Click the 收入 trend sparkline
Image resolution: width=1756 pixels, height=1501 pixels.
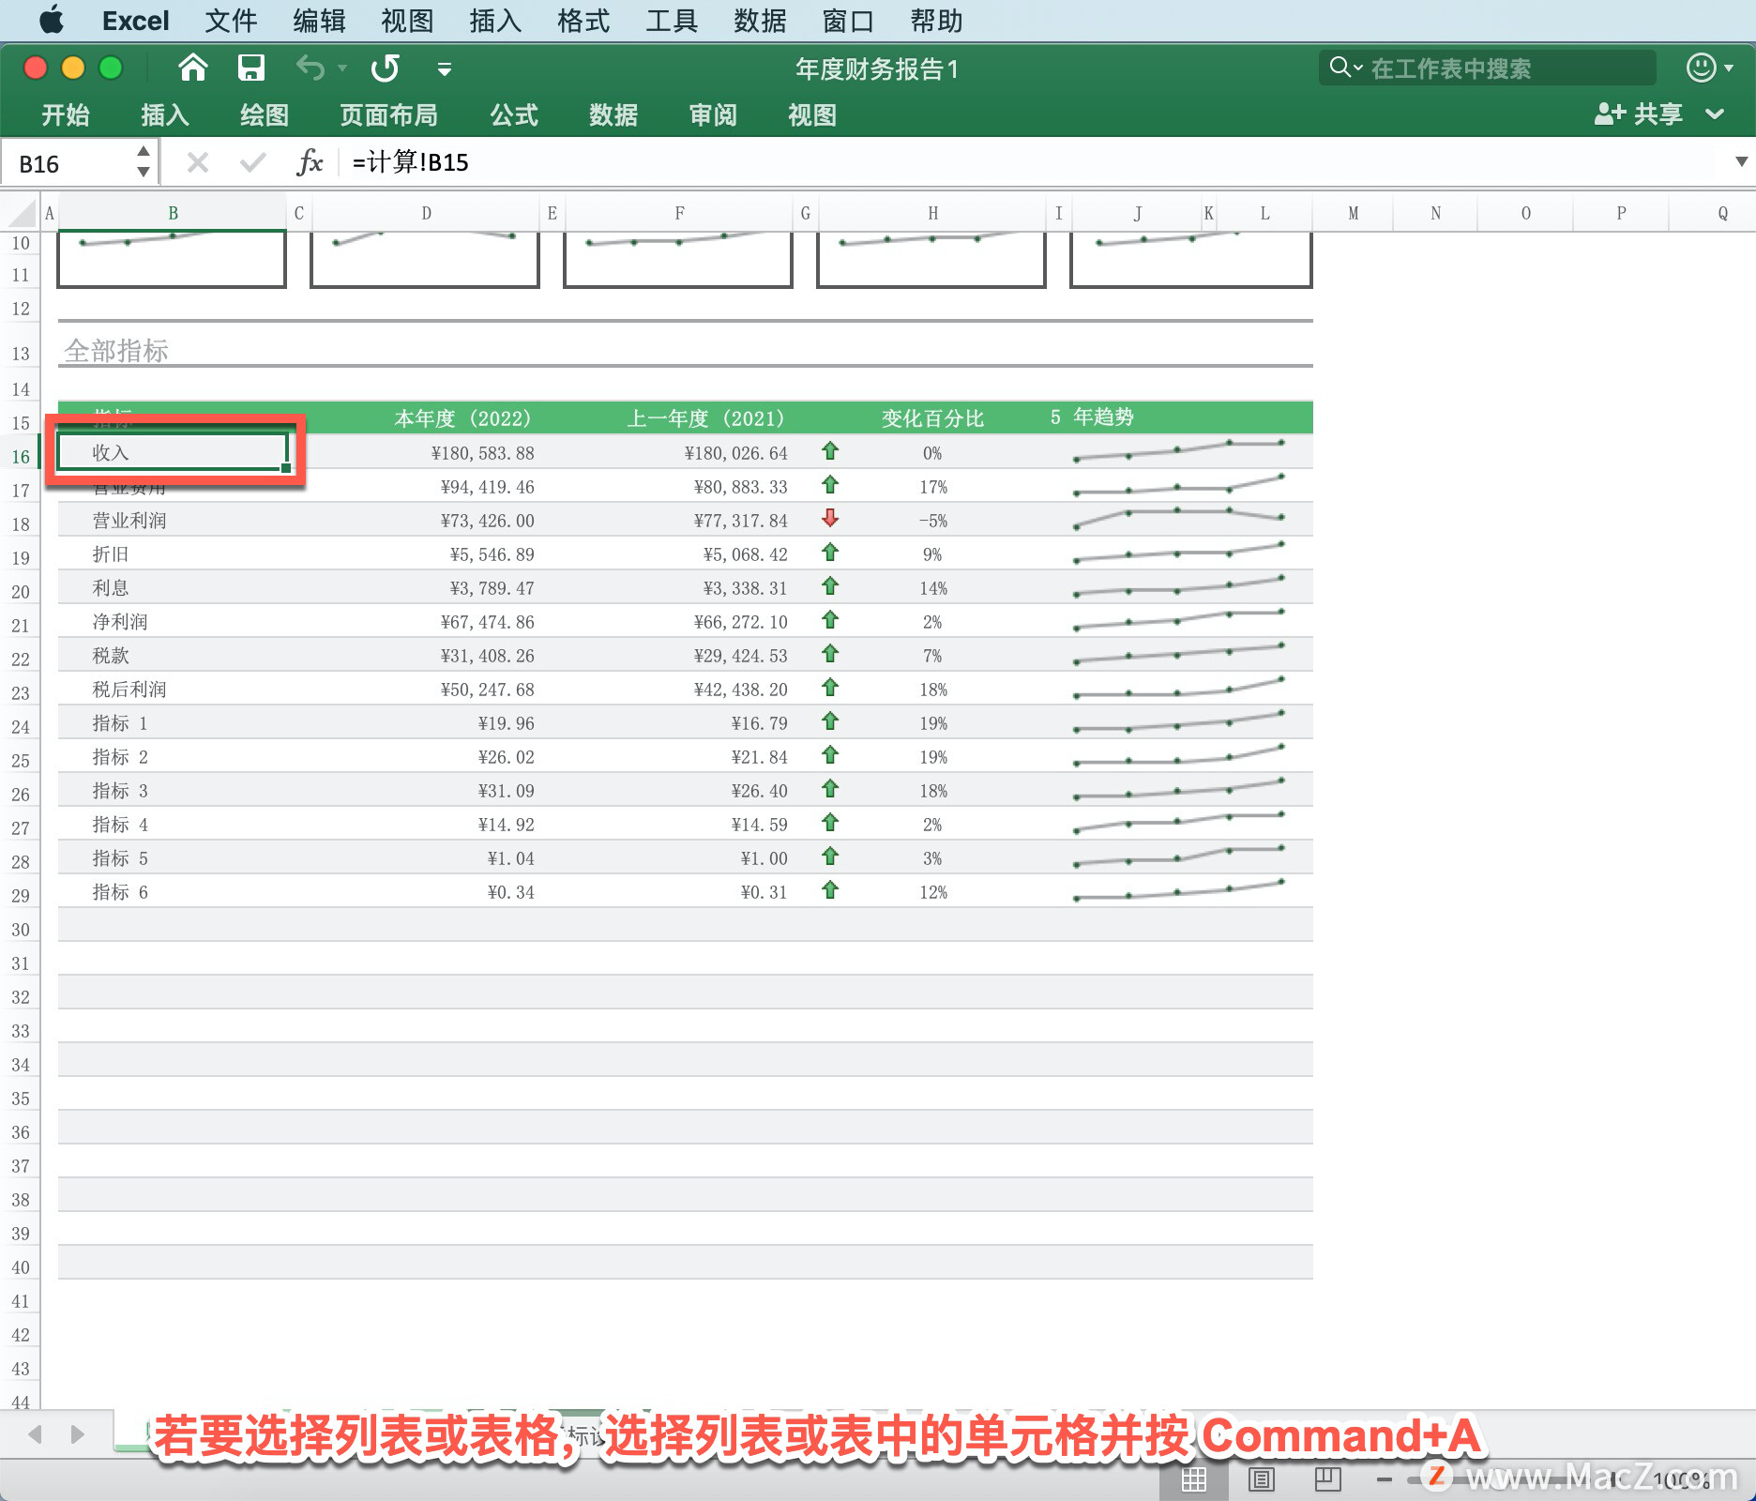pyautogui.click(x=1179, y=451)
